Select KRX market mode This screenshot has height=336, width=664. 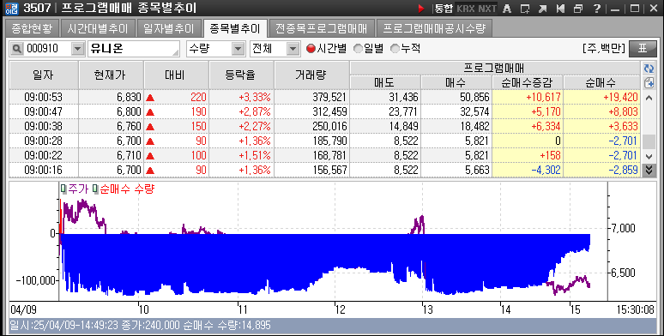(466, 8)
